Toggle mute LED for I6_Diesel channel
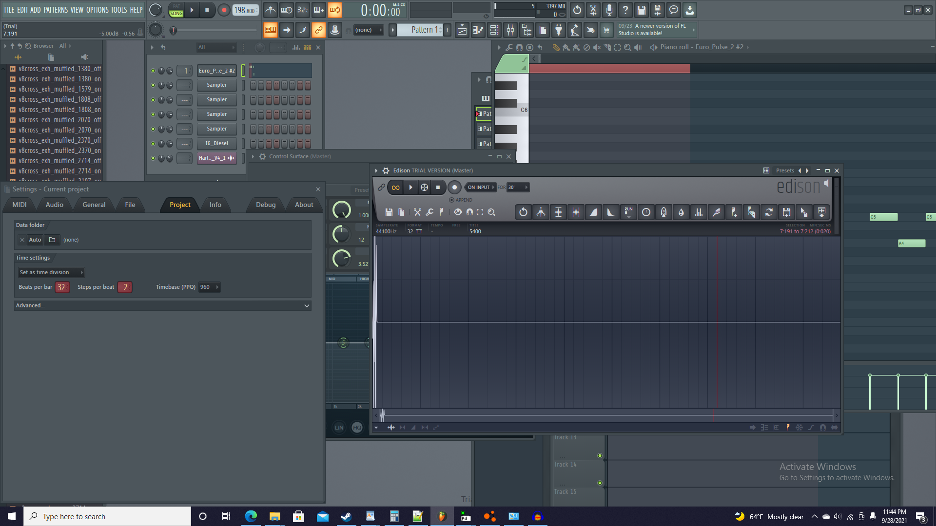Screen dimensions: 936x526 pyautogui.click(x=153, y=144)
